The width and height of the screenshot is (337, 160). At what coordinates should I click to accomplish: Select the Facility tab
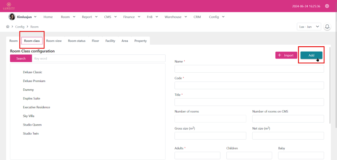[110, 41]
